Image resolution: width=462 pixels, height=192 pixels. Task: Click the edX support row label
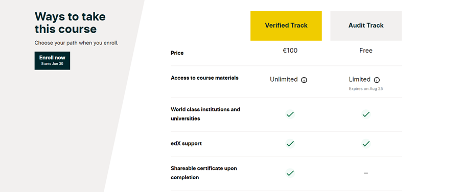click(x=186, y=143)
